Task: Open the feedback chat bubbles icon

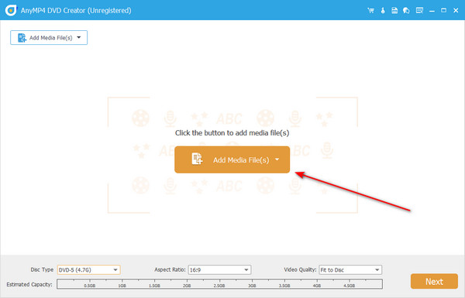Action: 406,11
